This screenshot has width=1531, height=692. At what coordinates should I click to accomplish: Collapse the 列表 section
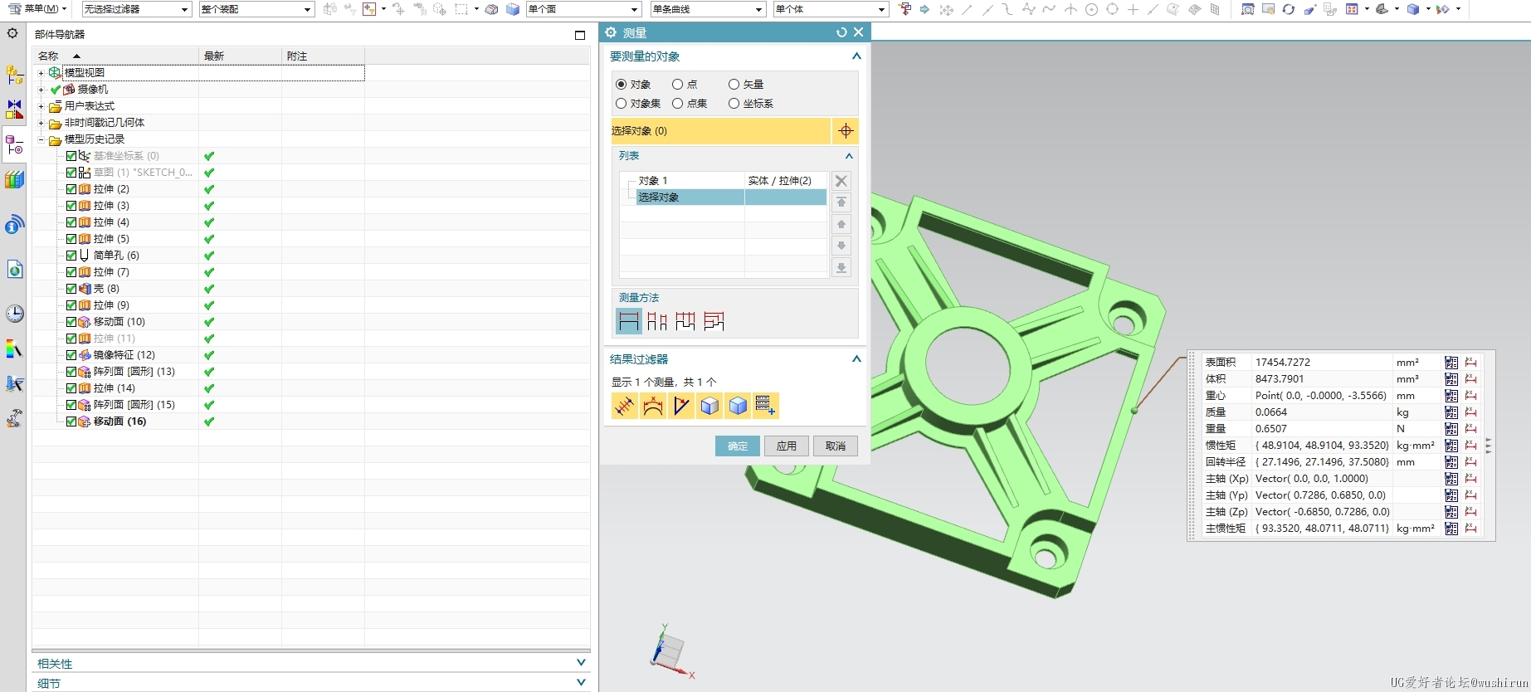849,156
